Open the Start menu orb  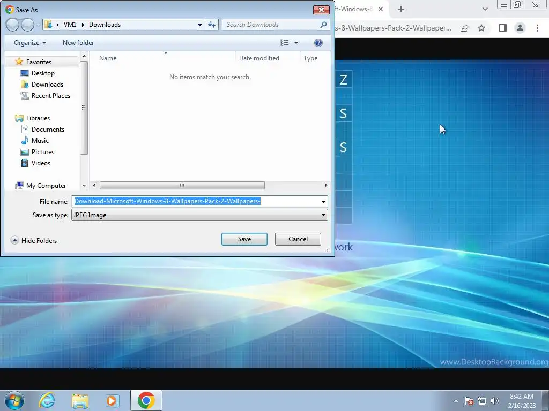pos(14,400)
